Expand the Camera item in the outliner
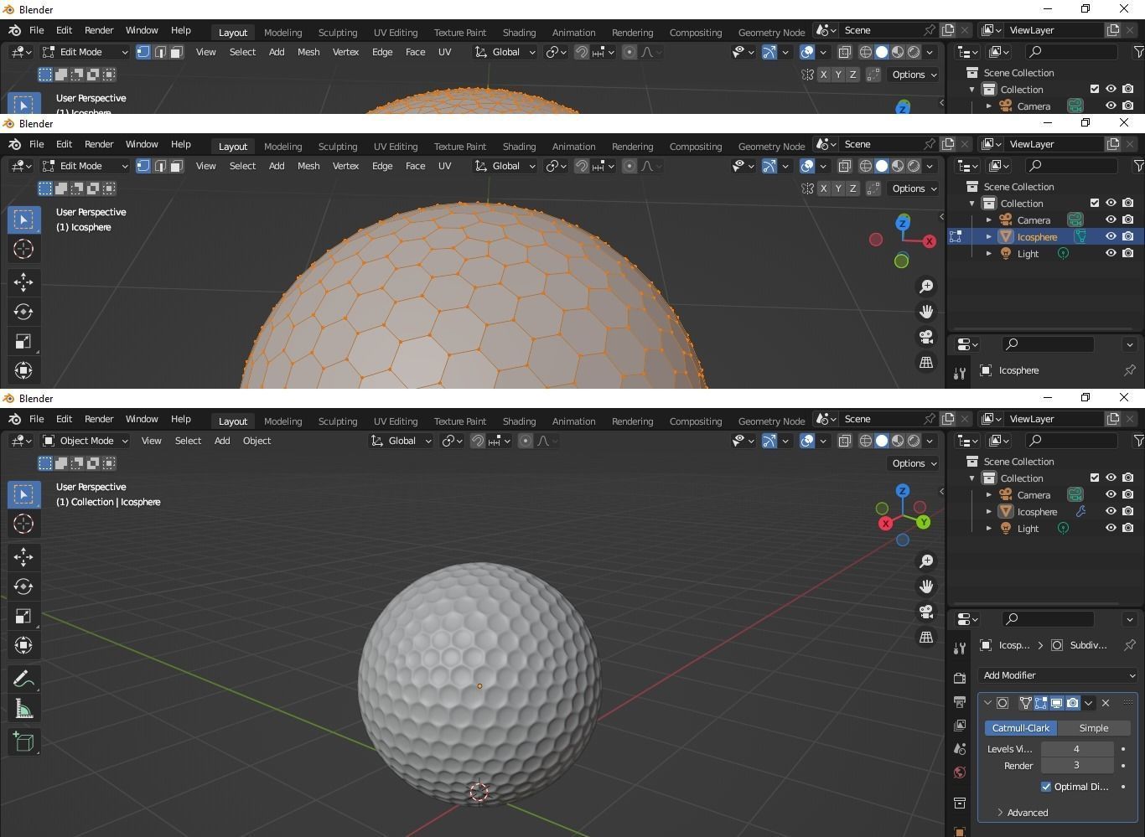The width and height of the screenshot is (1145, 837). click(x=989, y=494)
